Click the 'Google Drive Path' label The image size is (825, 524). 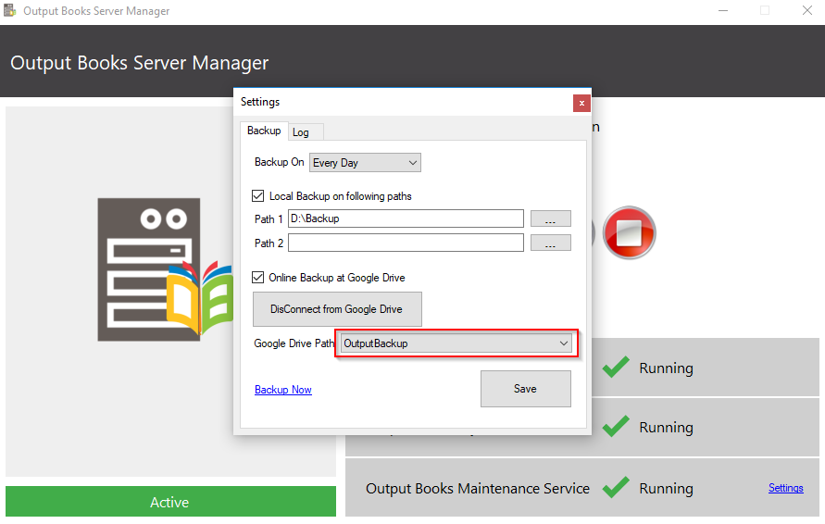[294, 343]
